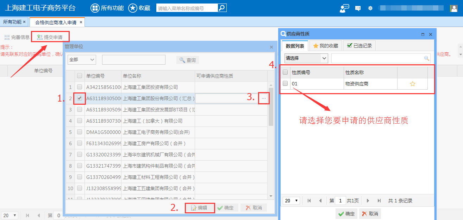Close the 供应商性质 dialog
Viewport: 463px width, 220px height.
coord(430,34)
